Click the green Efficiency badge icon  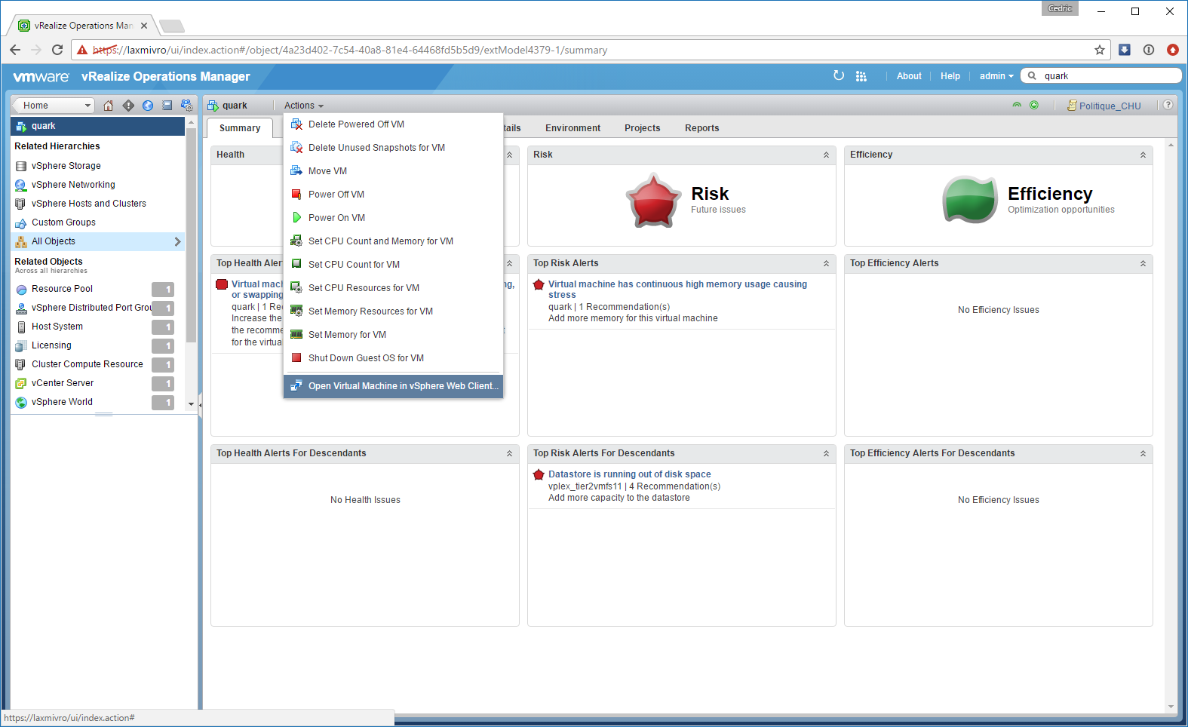(970, 201)
